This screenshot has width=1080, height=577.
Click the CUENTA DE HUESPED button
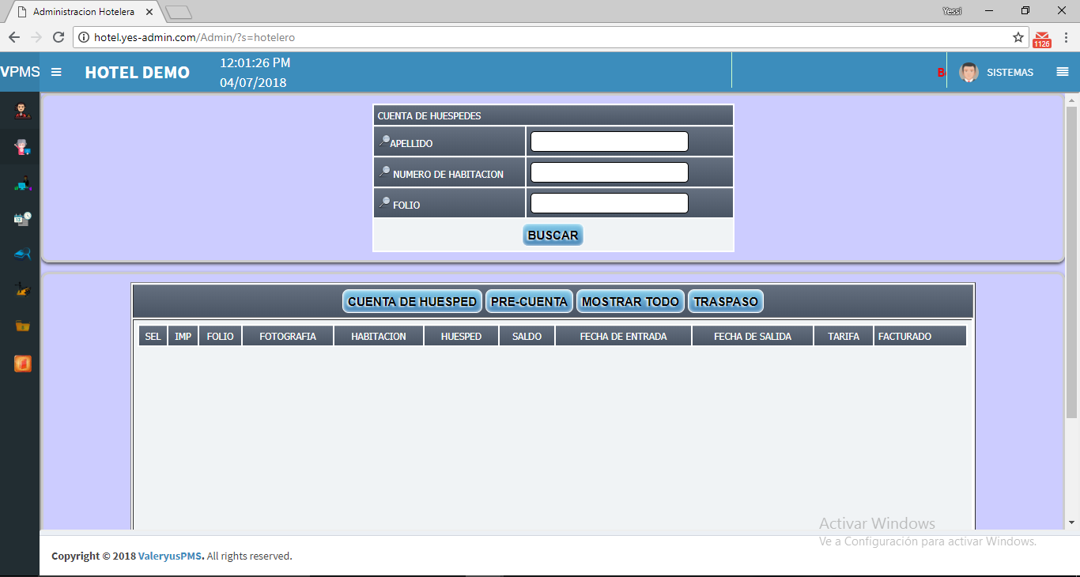[412, 301]
